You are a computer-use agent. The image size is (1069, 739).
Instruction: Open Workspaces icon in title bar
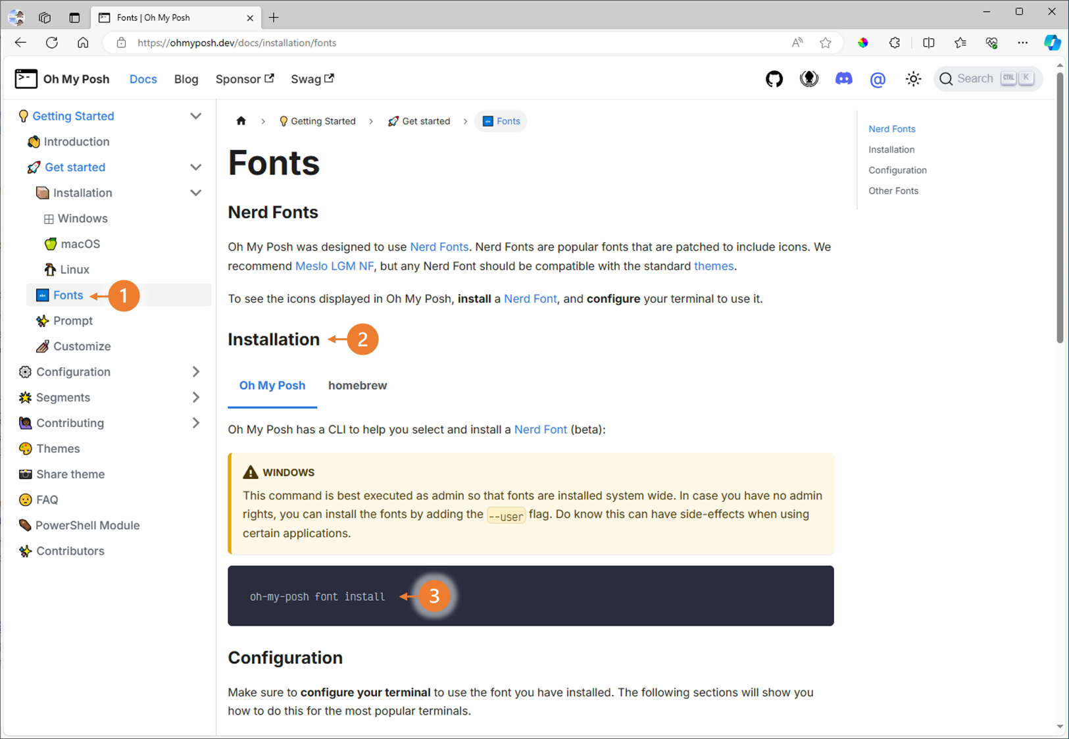(45, 18)
